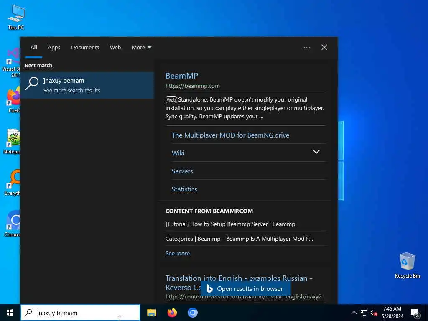Image resolution: width=428 pixels, height=321 pixels.
Task: Select This PC desktop icon
Action: (16, 17)
